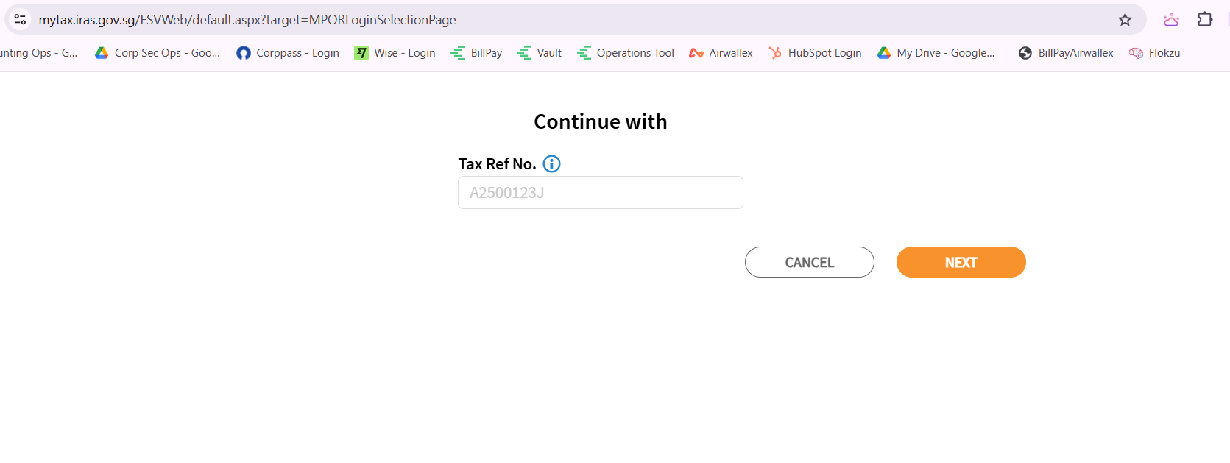
Task: Open the HubSpot Login bookmark
Action: pyautogui.click(x=815, y=53)
